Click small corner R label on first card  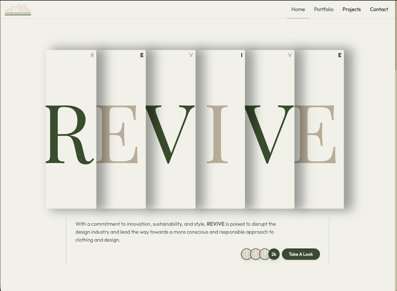92,55
